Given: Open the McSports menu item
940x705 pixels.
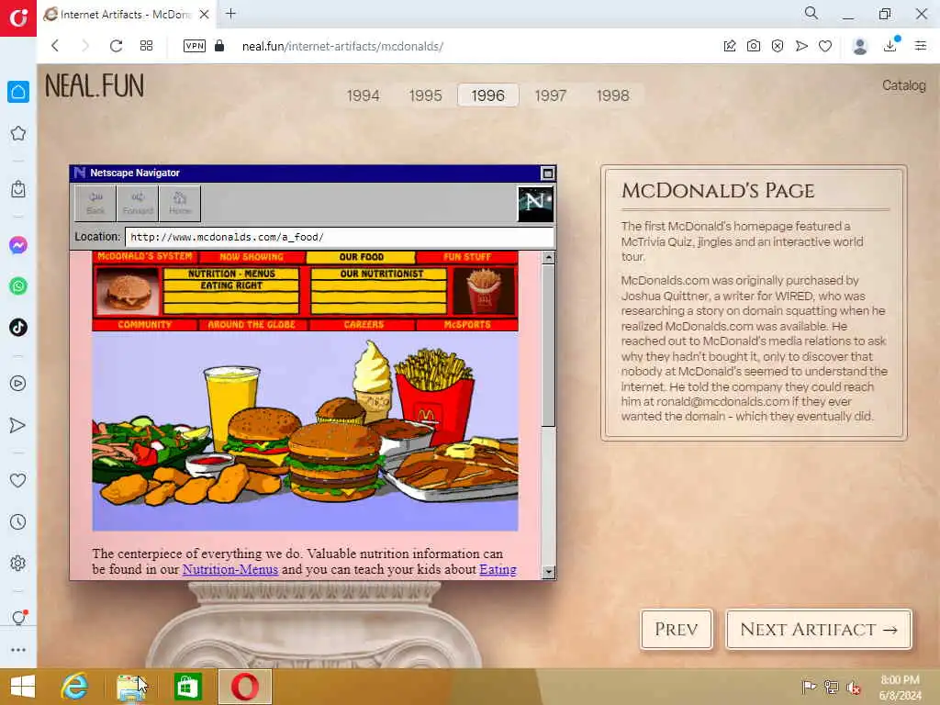Looking at the screenshot, I should point(467,324).
